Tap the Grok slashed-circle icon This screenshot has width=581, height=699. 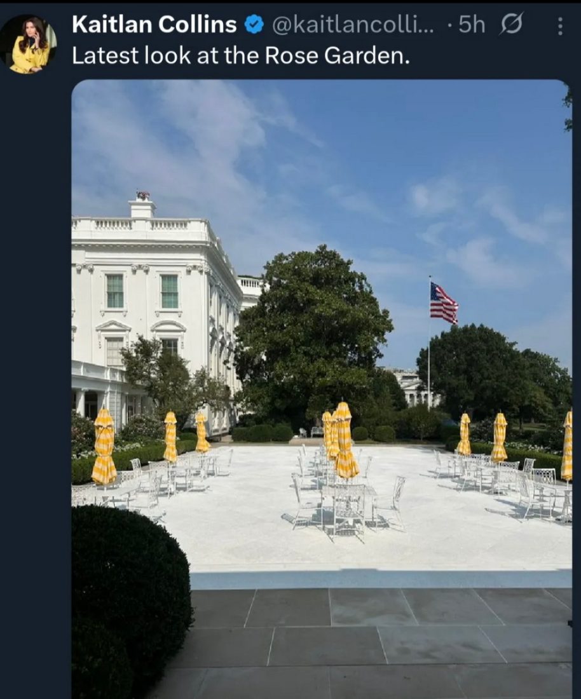click(x=511, y=25)
